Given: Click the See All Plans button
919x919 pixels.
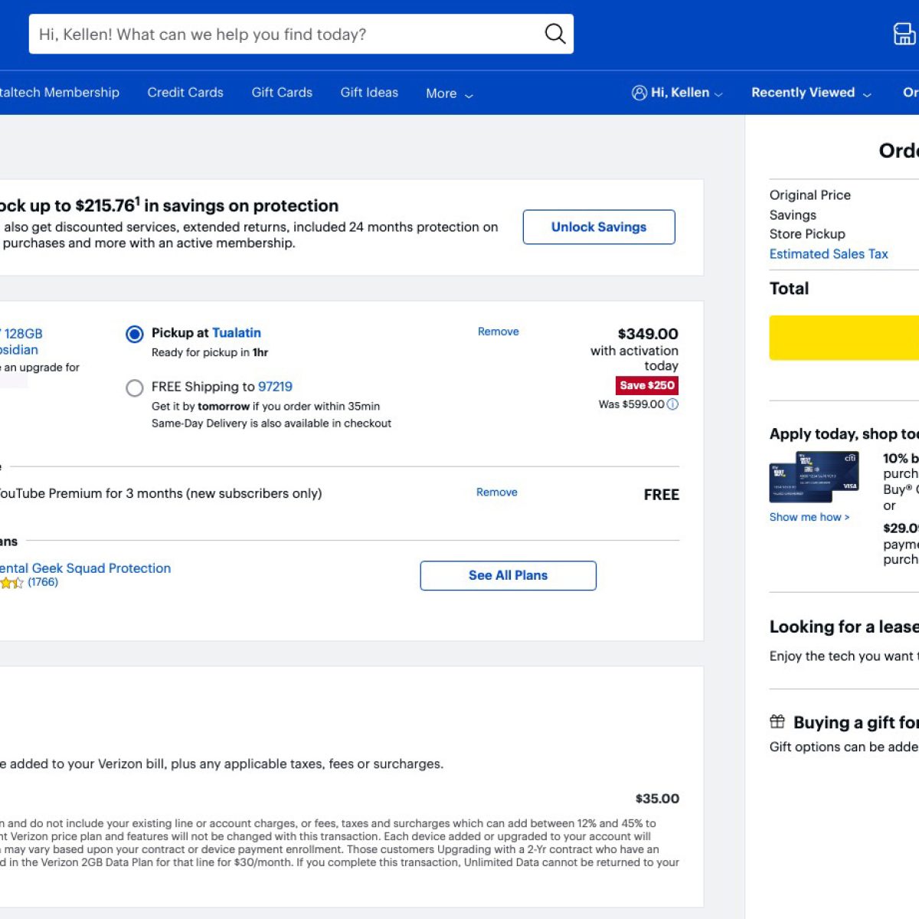Looking at the screenshot, I should [x=508, y=576].
